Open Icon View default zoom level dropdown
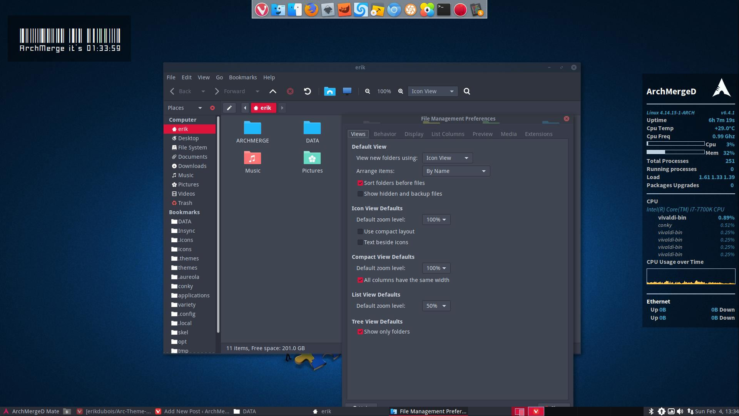Image resolution: width=739 pixels, height=416 pixels. point(436,220)
